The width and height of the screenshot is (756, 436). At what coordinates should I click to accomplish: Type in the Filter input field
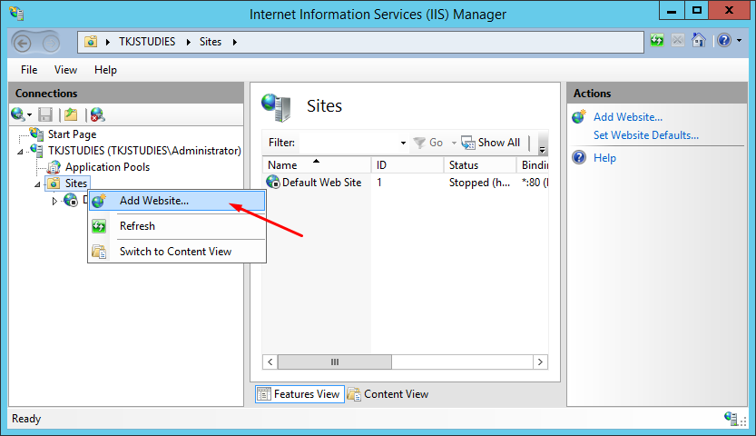[349, 143]
